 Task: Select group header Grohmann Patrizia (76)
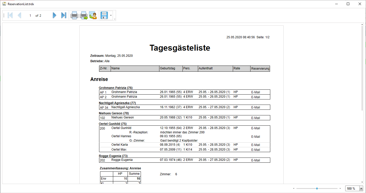(x=116, y=88)
